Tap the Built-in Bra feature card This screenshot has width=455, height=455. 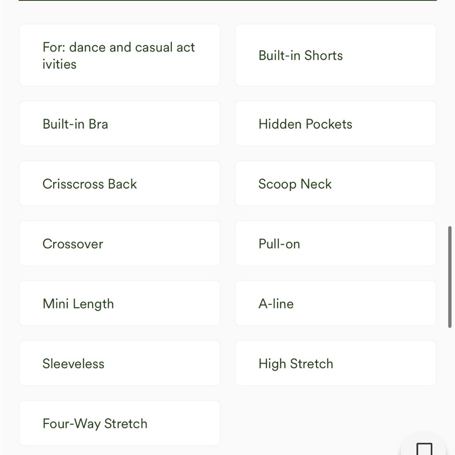[120, 124]
